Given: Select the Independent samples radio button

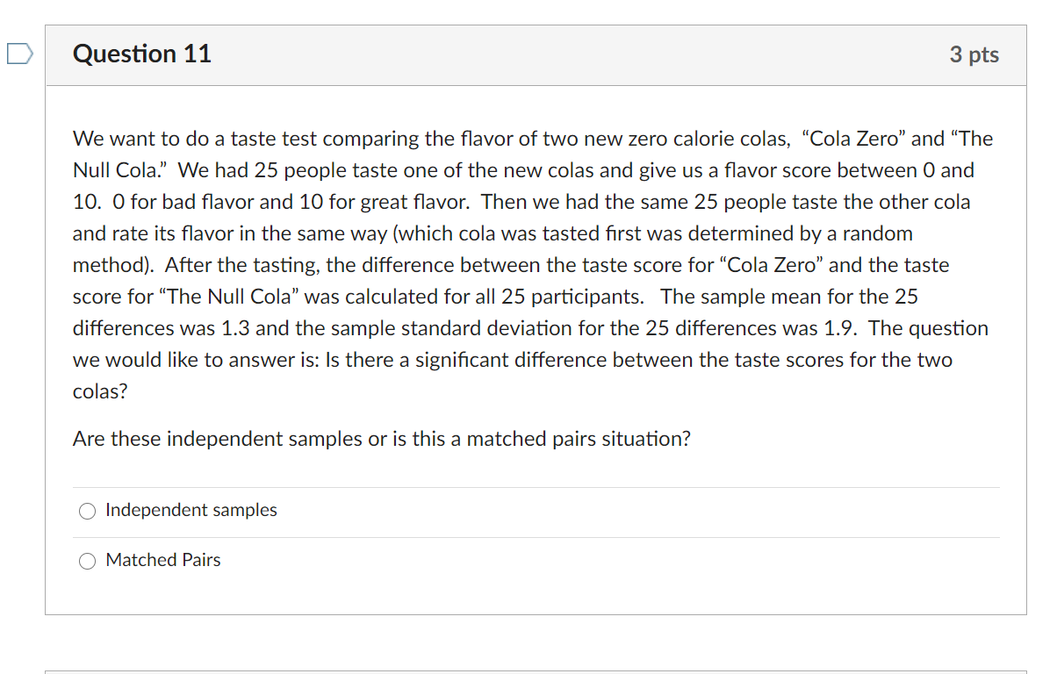Looking at the screenshot, I should tap(87, 511).
